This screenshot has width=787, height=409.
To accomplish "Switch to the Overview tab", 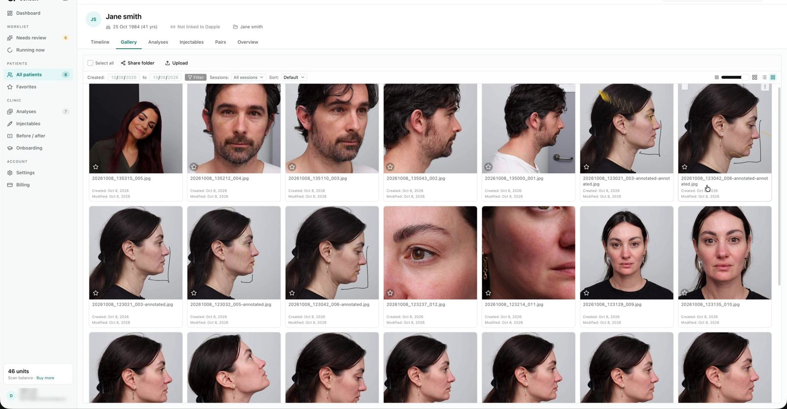I will 248,42.
